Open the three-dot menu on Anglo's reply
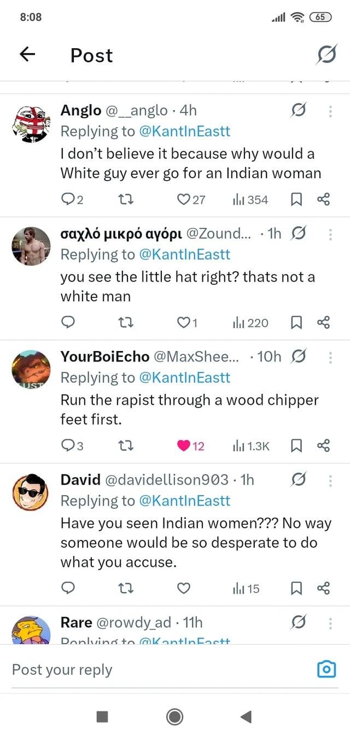Image resolution: width=350 pixels, height=740 pixels. tap(330, 111)
